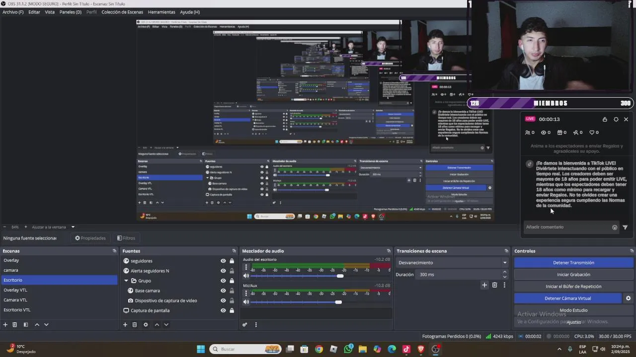Open Colección de Escenas menu

(x=122, y=12)
